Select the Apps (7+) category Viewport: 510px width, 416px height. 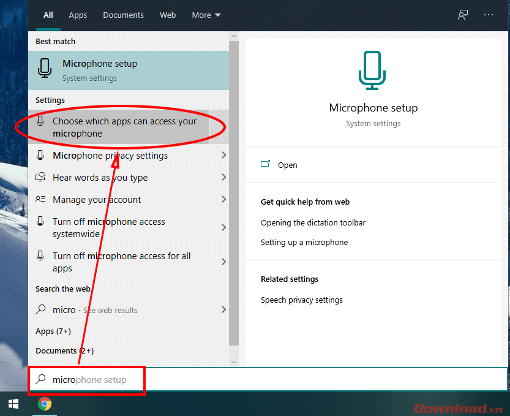tap(53, 331)
